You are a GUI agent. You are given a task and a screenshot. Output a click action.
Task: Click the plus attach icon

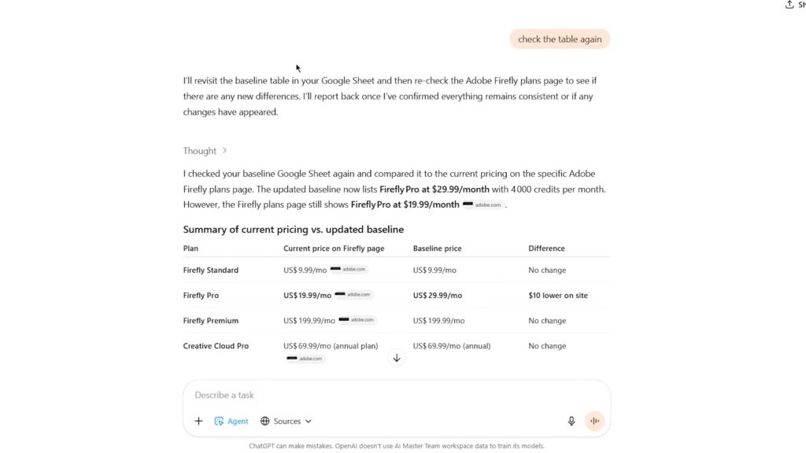pos(198,421)
